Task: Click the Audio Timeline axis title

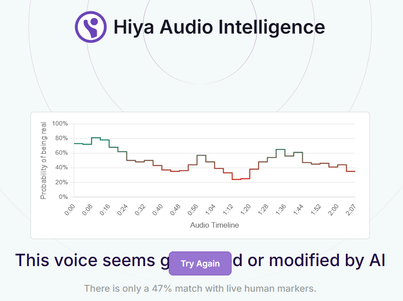Action: coord(214,225)
